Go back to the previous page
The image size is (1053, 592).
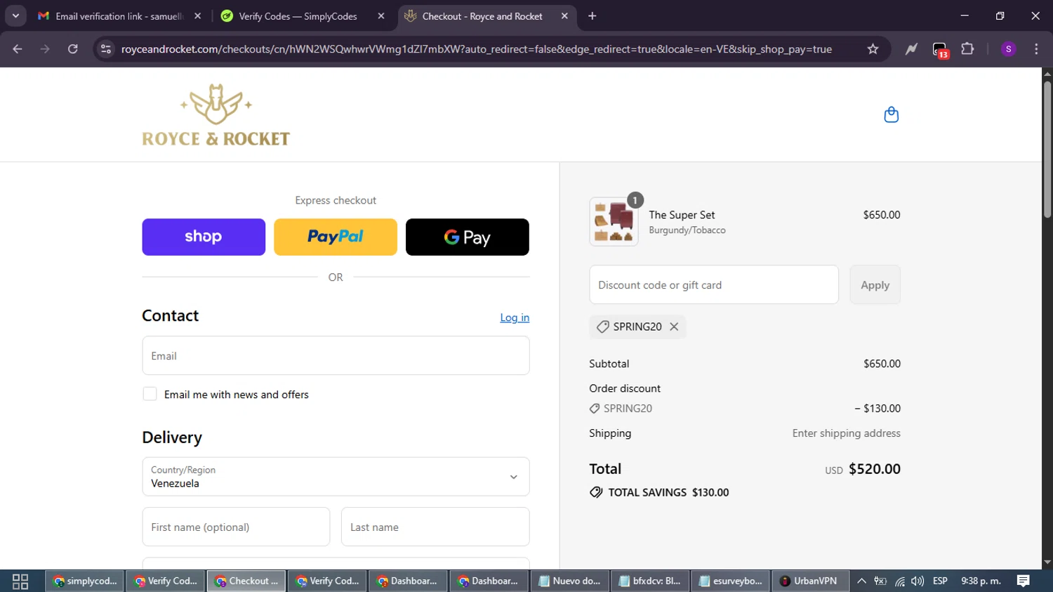[x=18, y=49]
